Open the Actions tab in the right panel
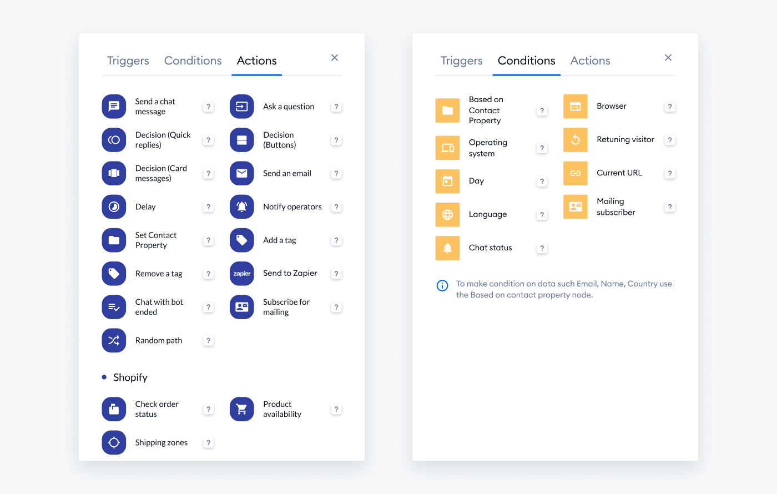This screenshot has height=494, width=777. pos(590,61)
